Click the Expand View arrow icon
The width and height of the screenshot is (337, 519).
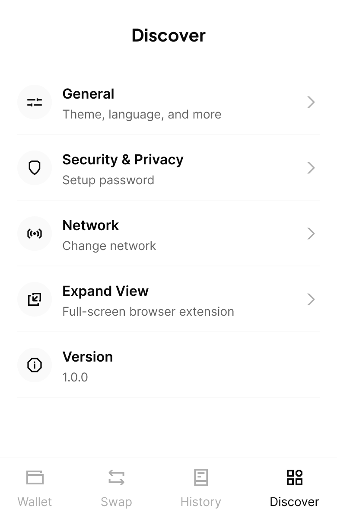(x=35, y=299)
